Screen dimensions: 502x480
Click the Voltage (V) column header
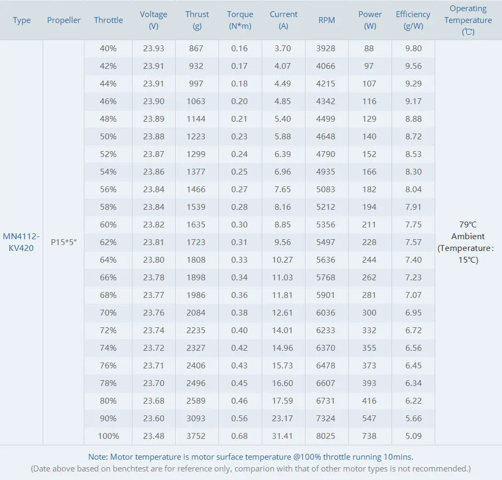click(153, 20)
